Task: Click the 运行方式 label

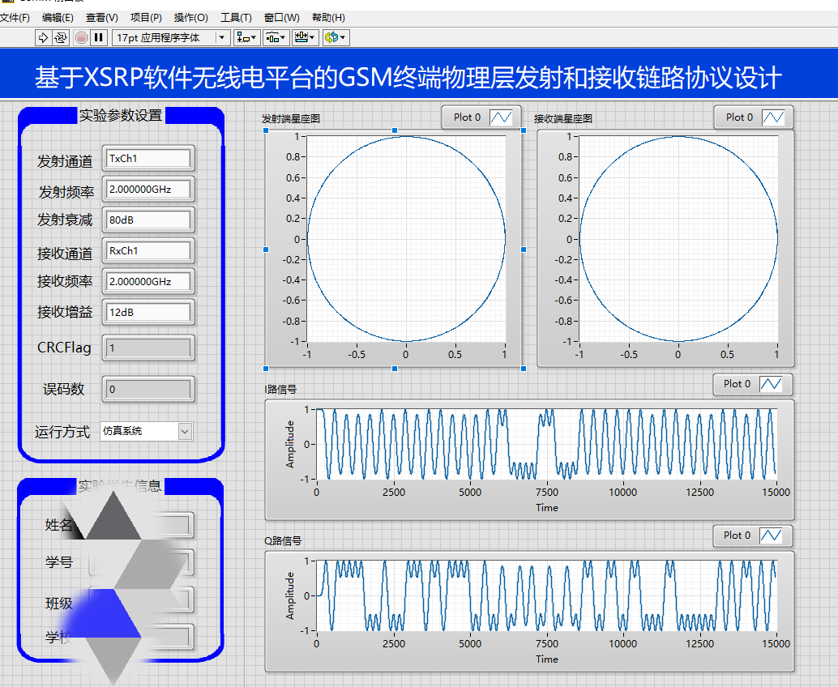Action: point(62,432)
